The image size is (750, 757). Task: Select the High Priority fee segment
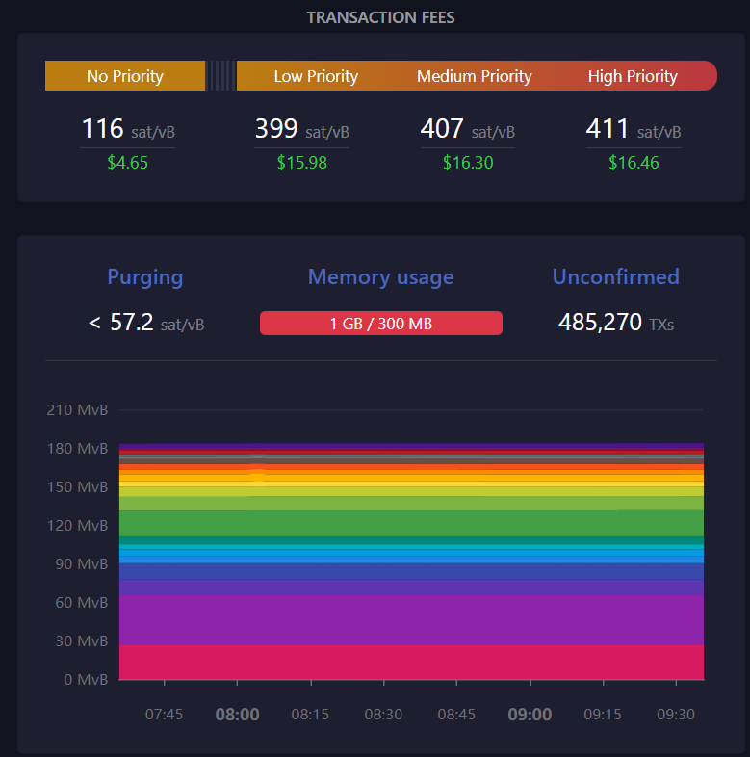(633, 76)
